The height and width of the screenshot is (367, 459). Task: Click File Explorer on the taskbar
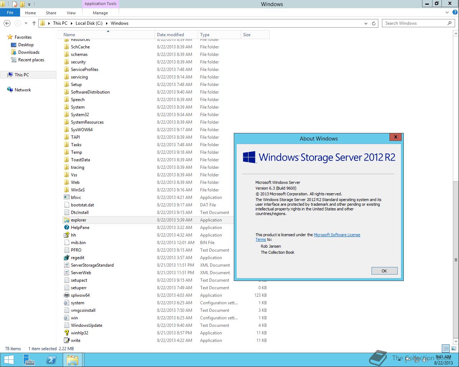[x=72, y=360]
